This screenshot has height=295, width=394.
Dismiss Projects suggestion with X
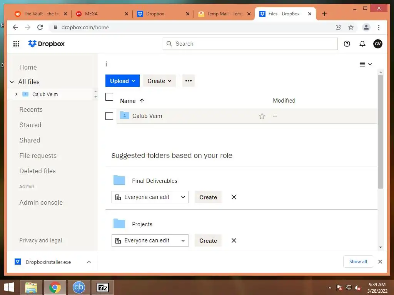[234, 240]
